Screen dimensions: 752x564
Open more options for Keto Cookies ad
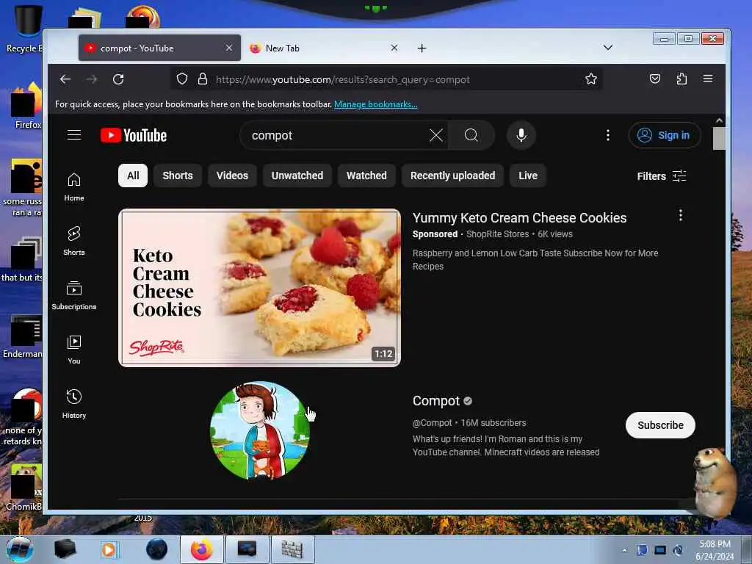tap(680, 215)
